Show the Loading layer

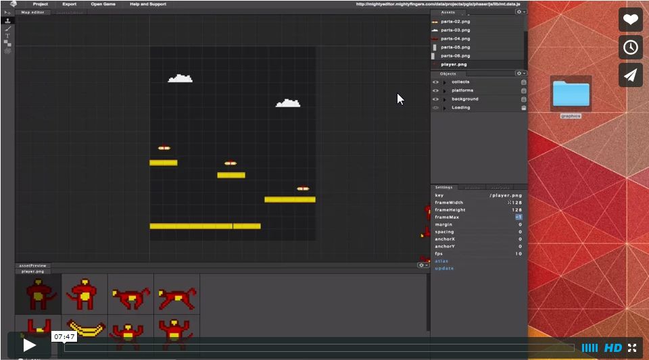coord(435,108)
